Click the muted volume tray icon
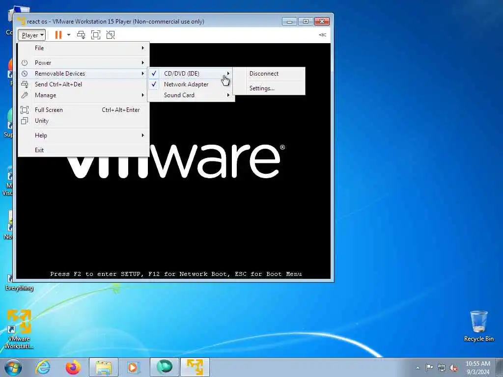The image size is (503, 377). (x=453, y=368)
